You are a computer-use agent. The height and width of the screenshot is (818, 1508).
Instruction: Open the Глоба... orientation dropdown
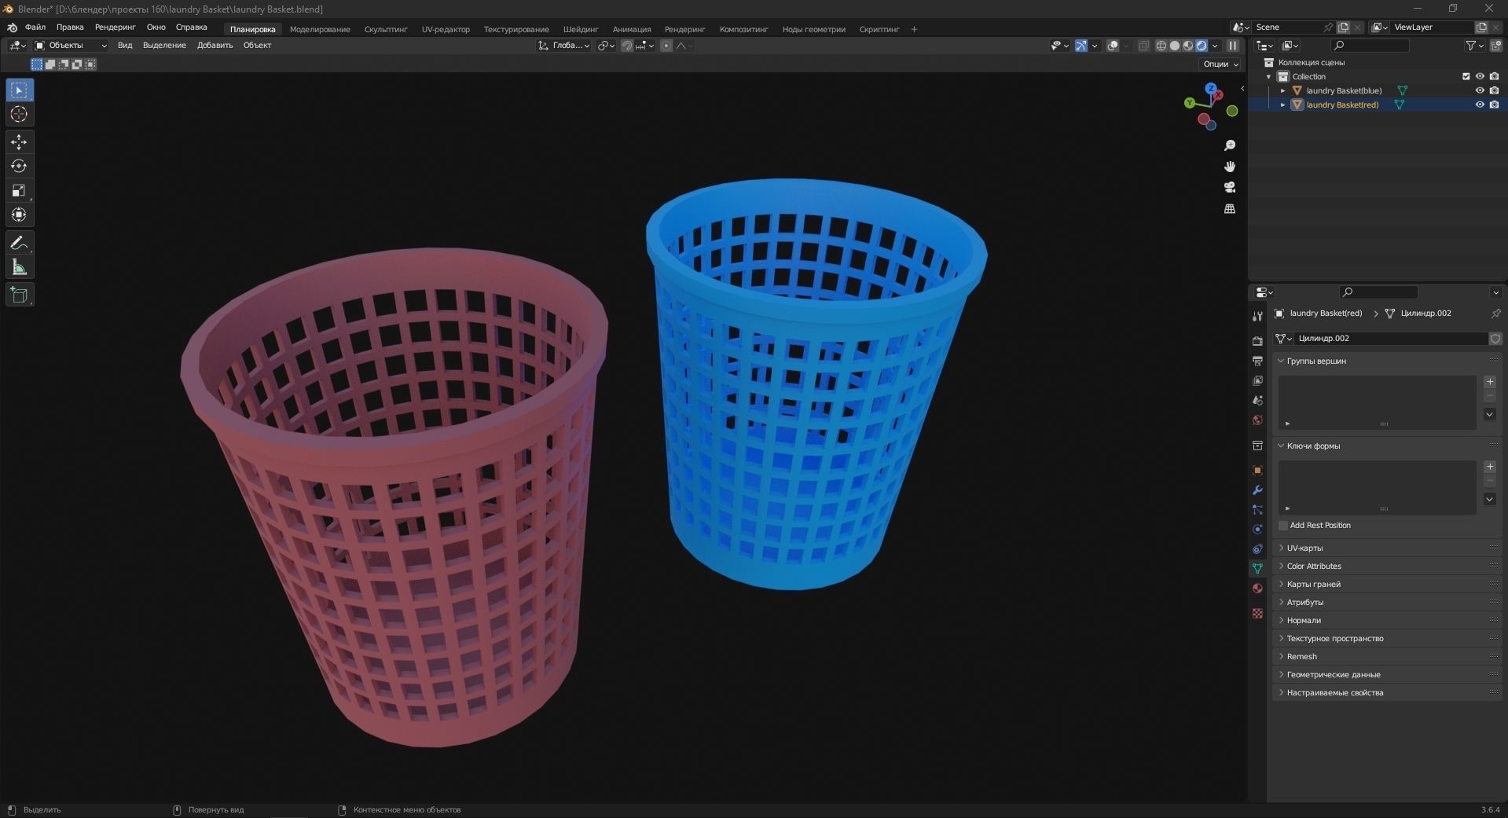[x=564, y=46]
